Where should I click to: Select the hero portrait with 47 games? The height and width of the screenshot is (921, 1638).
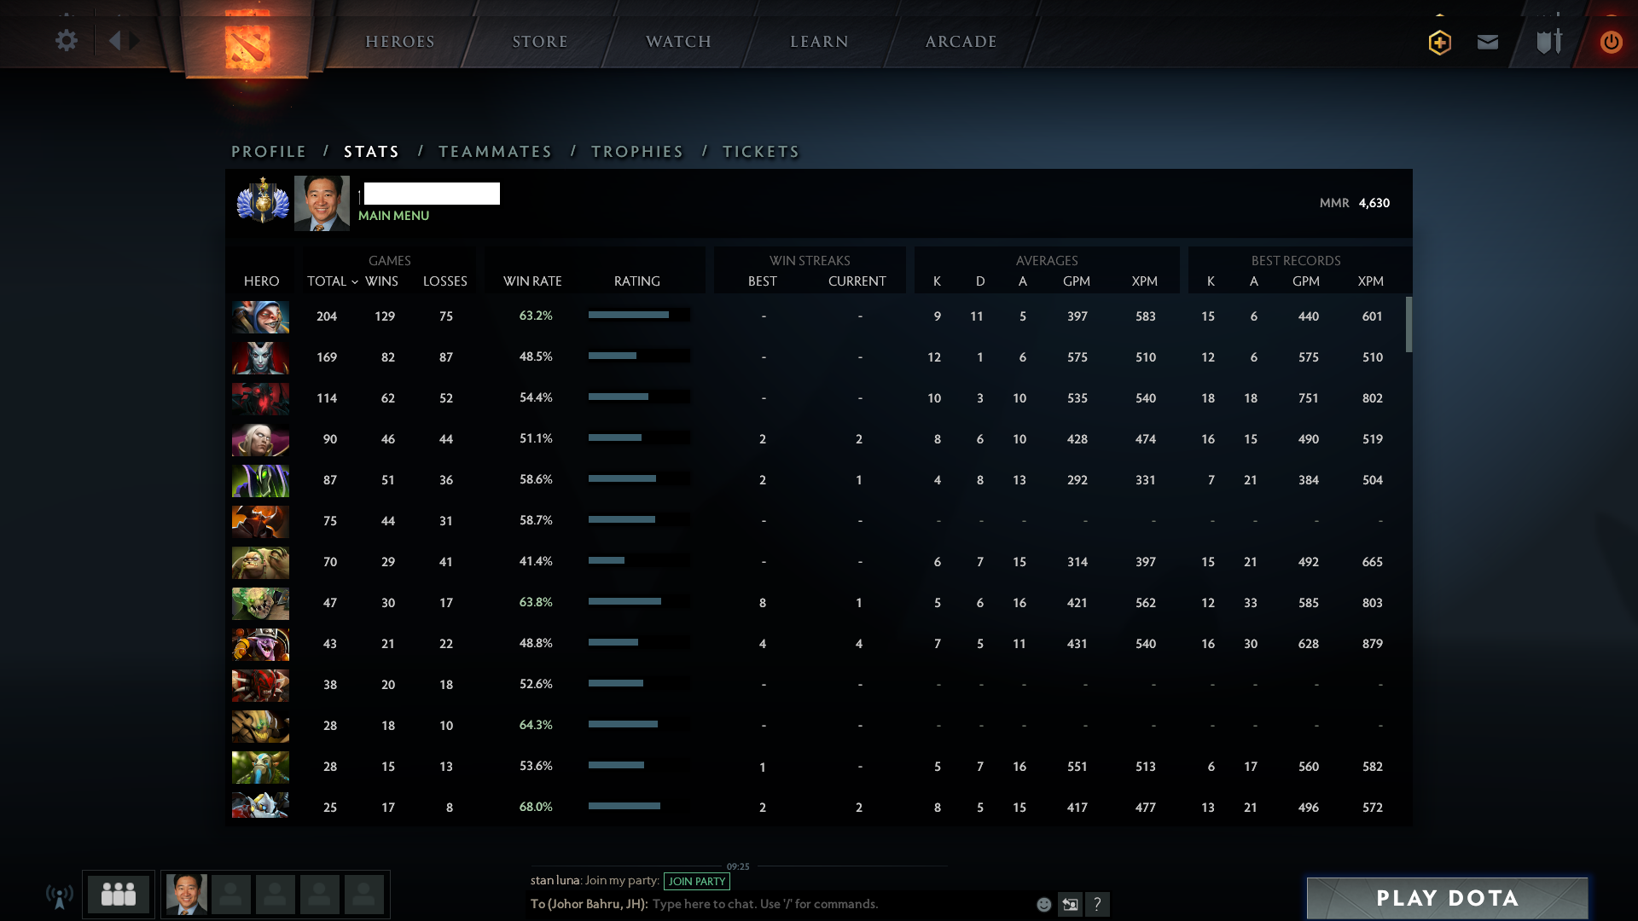click(260, 603)
